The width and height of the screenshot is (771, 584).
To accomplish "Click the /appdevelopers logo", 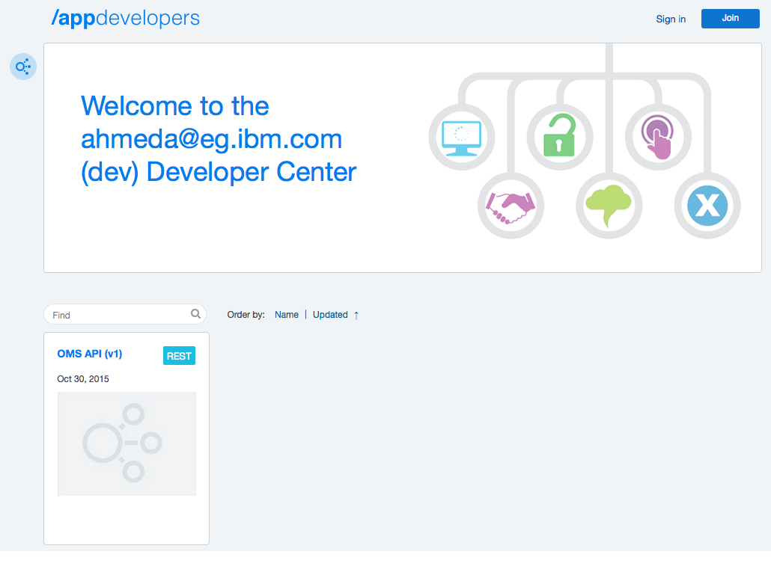I will (124, 18).
